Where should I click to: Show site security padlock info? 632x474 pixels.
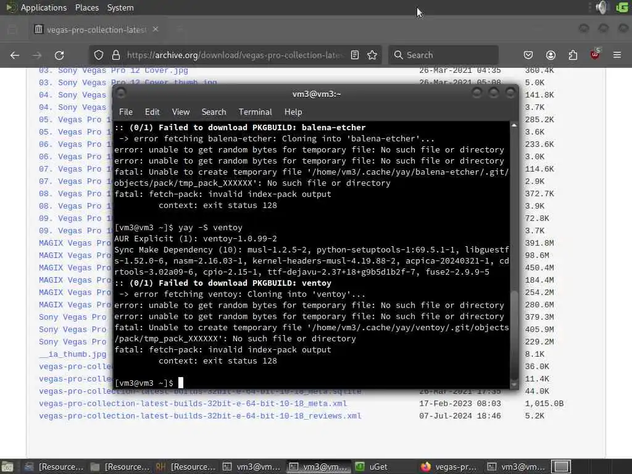116,55
